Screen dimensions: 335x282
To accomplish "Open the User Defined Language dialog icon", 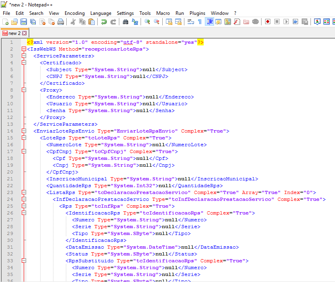I will click(219, 22).
